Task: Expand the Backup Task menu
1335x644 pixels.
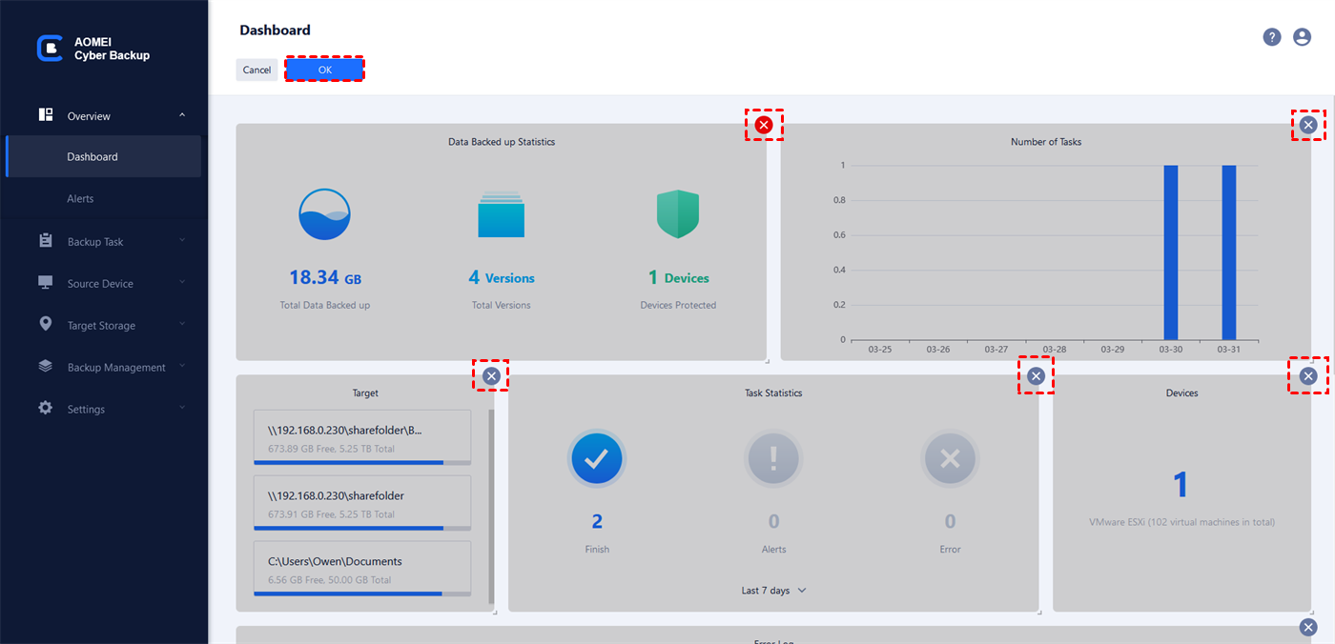Action: tap(182, 241)
